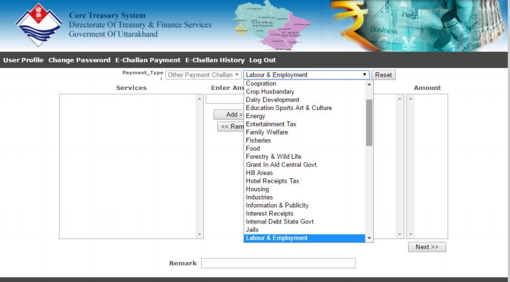Select Energy from the list

(304, 116)
